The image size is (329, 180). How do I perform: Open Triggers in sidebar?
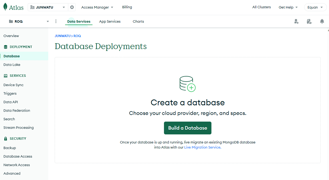point(10,93)
